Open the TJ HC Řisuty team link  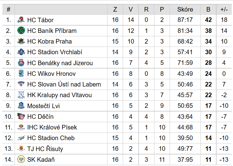(45, 149)
